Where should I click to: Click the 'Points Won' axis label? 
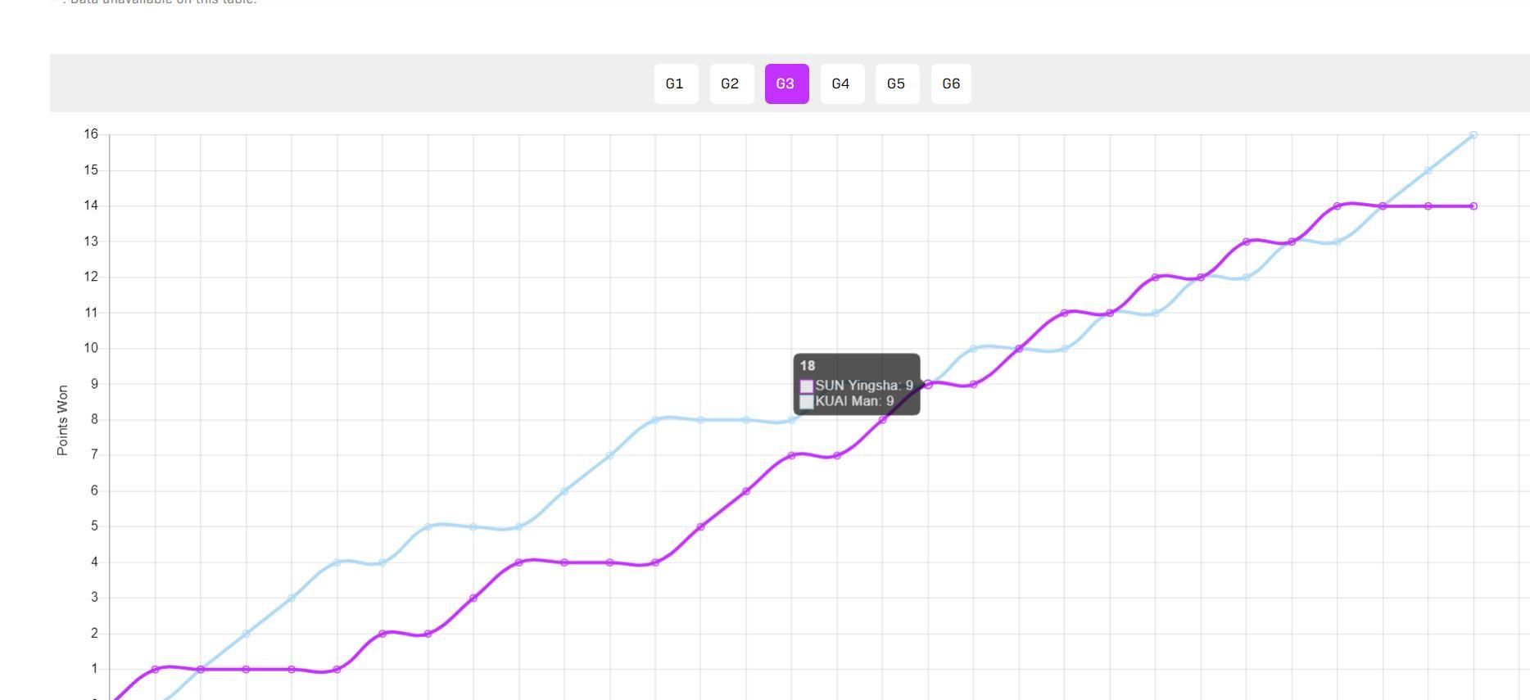(62, 420)
